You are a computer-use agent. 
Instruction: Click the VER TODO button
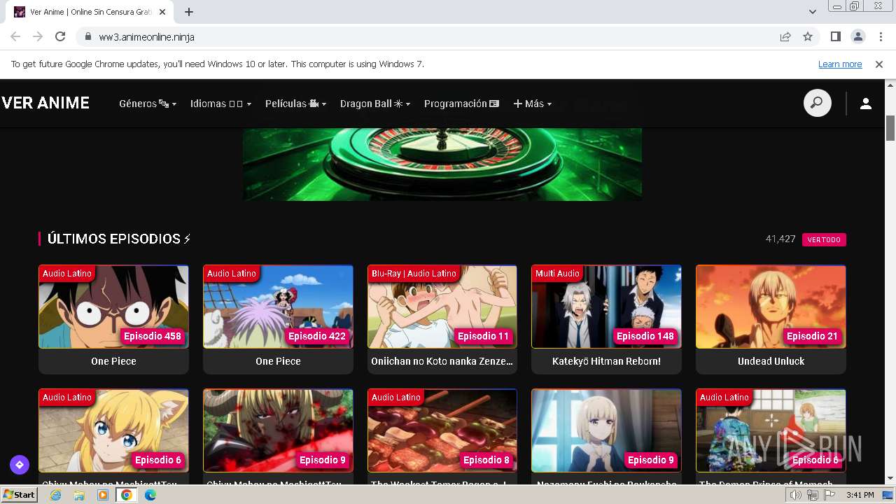[824, 239]
